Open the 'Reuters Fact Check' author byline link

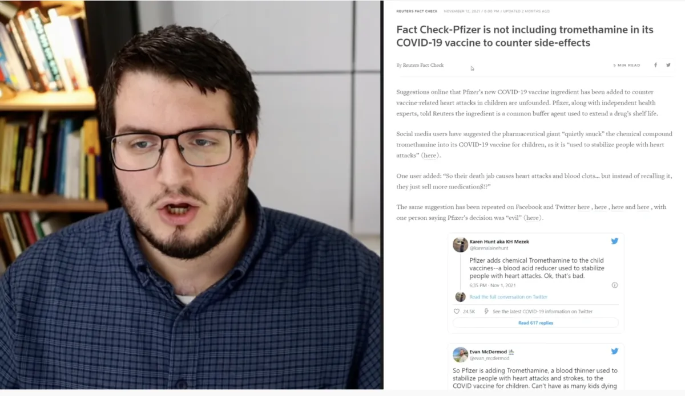pos(423,66)
